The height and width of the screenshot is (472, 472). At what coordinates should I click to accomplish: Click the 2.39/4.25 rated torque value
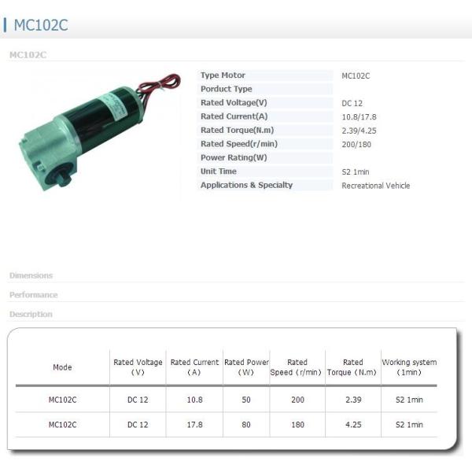(x=360, y=131)
